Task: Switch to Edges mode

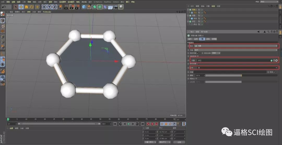Action: coord(3,42)
